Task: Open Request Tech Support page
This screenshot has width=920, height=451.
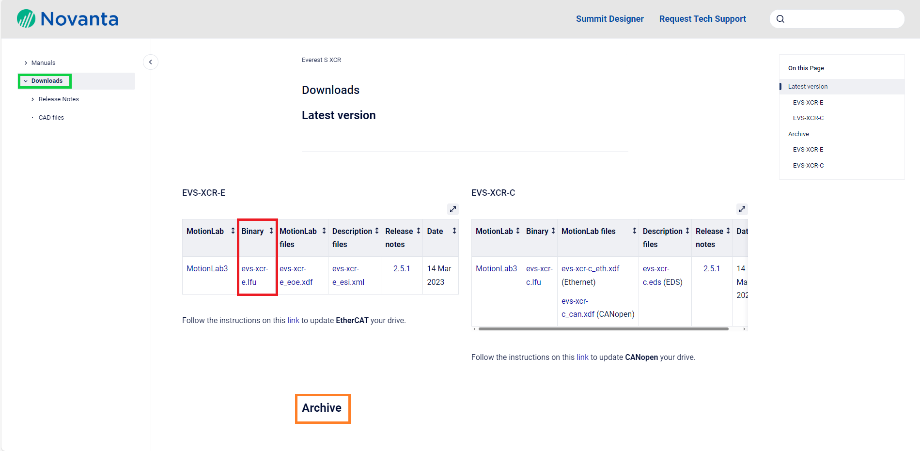Action: (702, 19)
